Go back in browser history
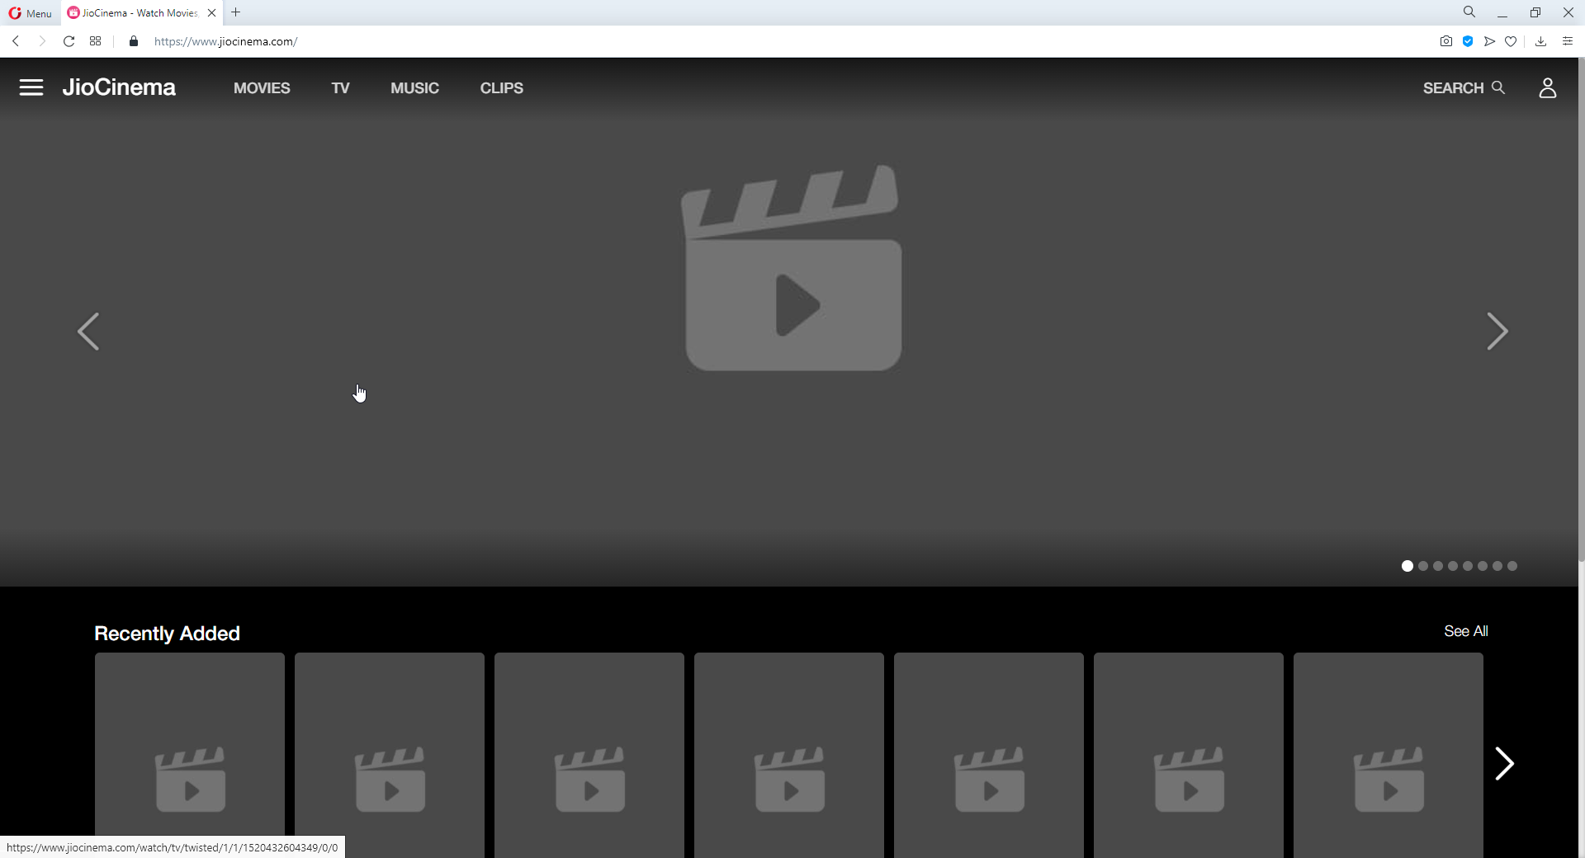Viewport: 1585px width, 858px height. click(16, 41)
